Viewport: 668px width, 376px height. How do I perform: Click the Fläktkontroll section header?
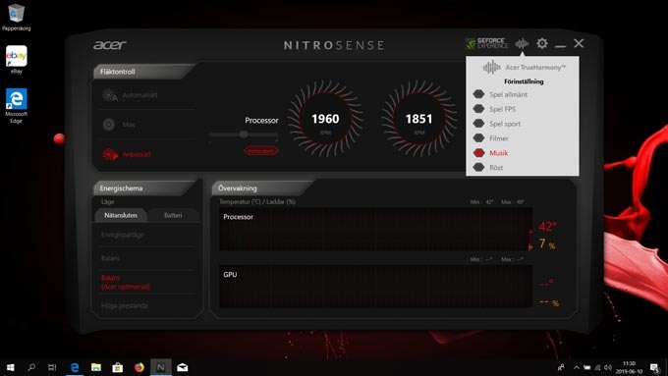pyautogui.click(x=118, y=72)
